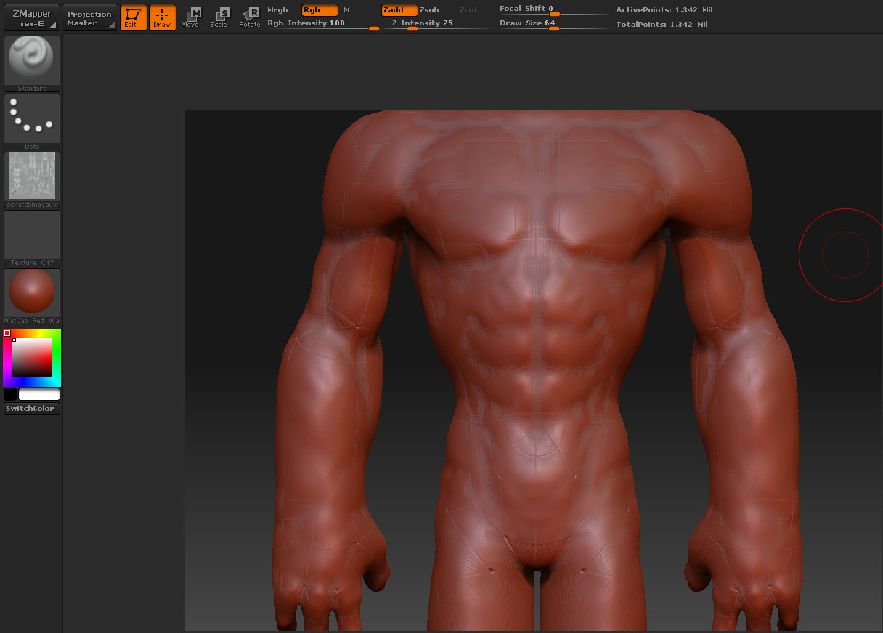This screenshot has height=633, width=883.
Task: Switch to Zsub sculpt mode
Action: pyautogui.click(x=429, y=10)
